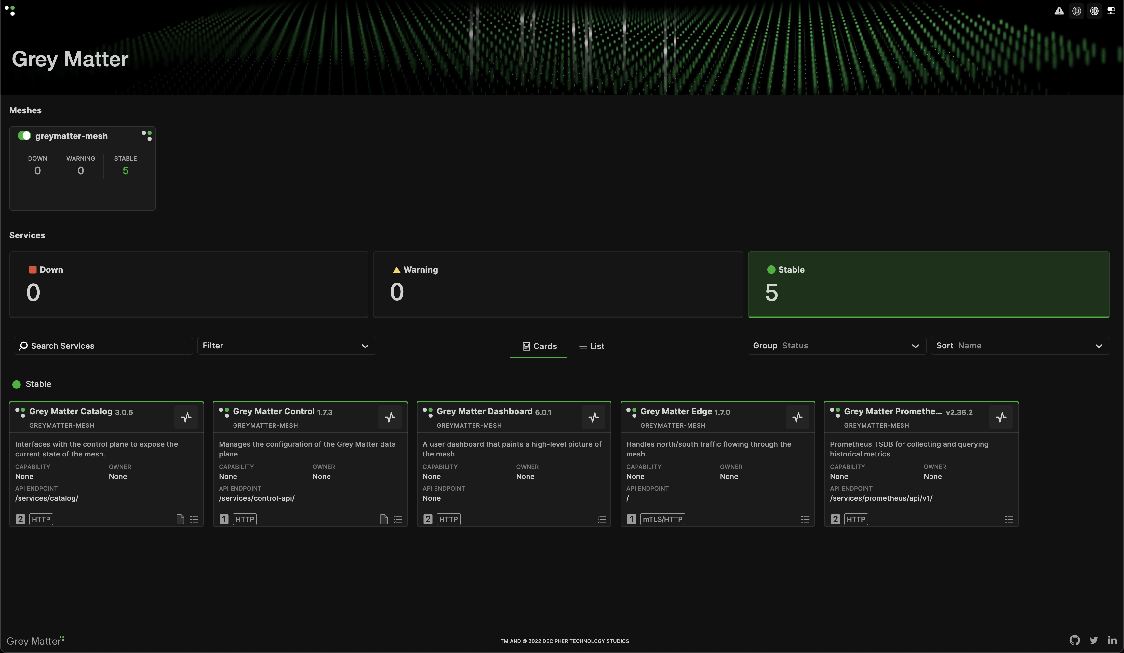Viewport: 1124px width, 653px height.
Task: Switch to the List view tab
Action: tap(592, 346)
